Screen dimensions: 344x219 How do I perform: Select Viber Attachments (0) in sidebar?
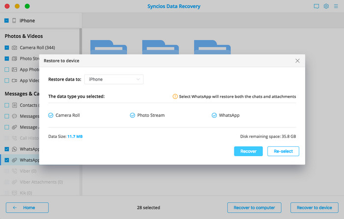pyautogui.click(x=41, y=182)
